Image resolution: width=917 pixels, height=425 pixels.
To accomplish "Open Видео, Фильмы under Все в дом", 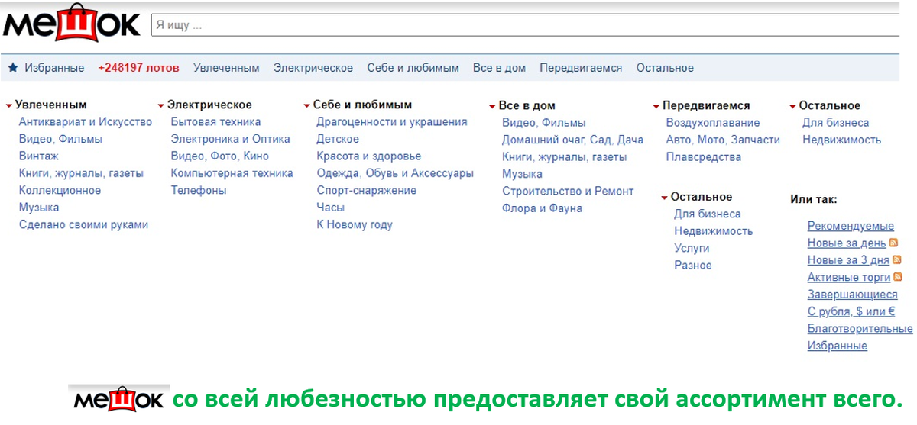I will (544, 123).
